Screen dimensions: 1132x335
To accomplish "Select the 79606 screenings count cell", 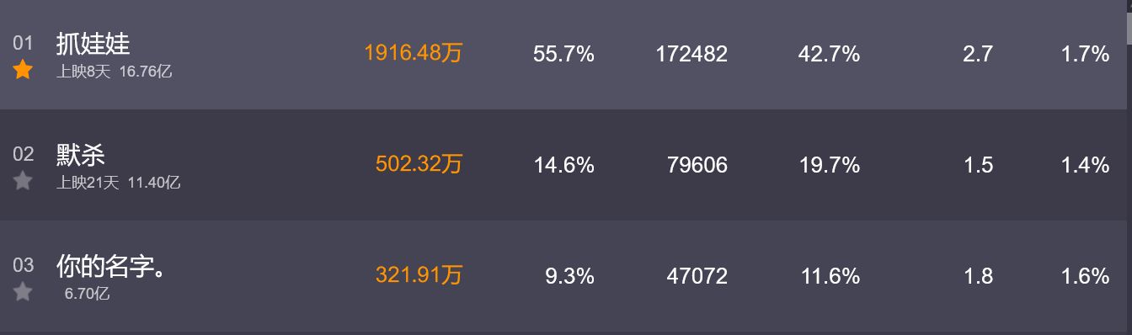I will [697, 166].
